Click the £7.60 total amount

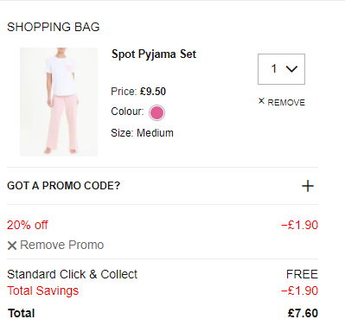coord(303,313)
